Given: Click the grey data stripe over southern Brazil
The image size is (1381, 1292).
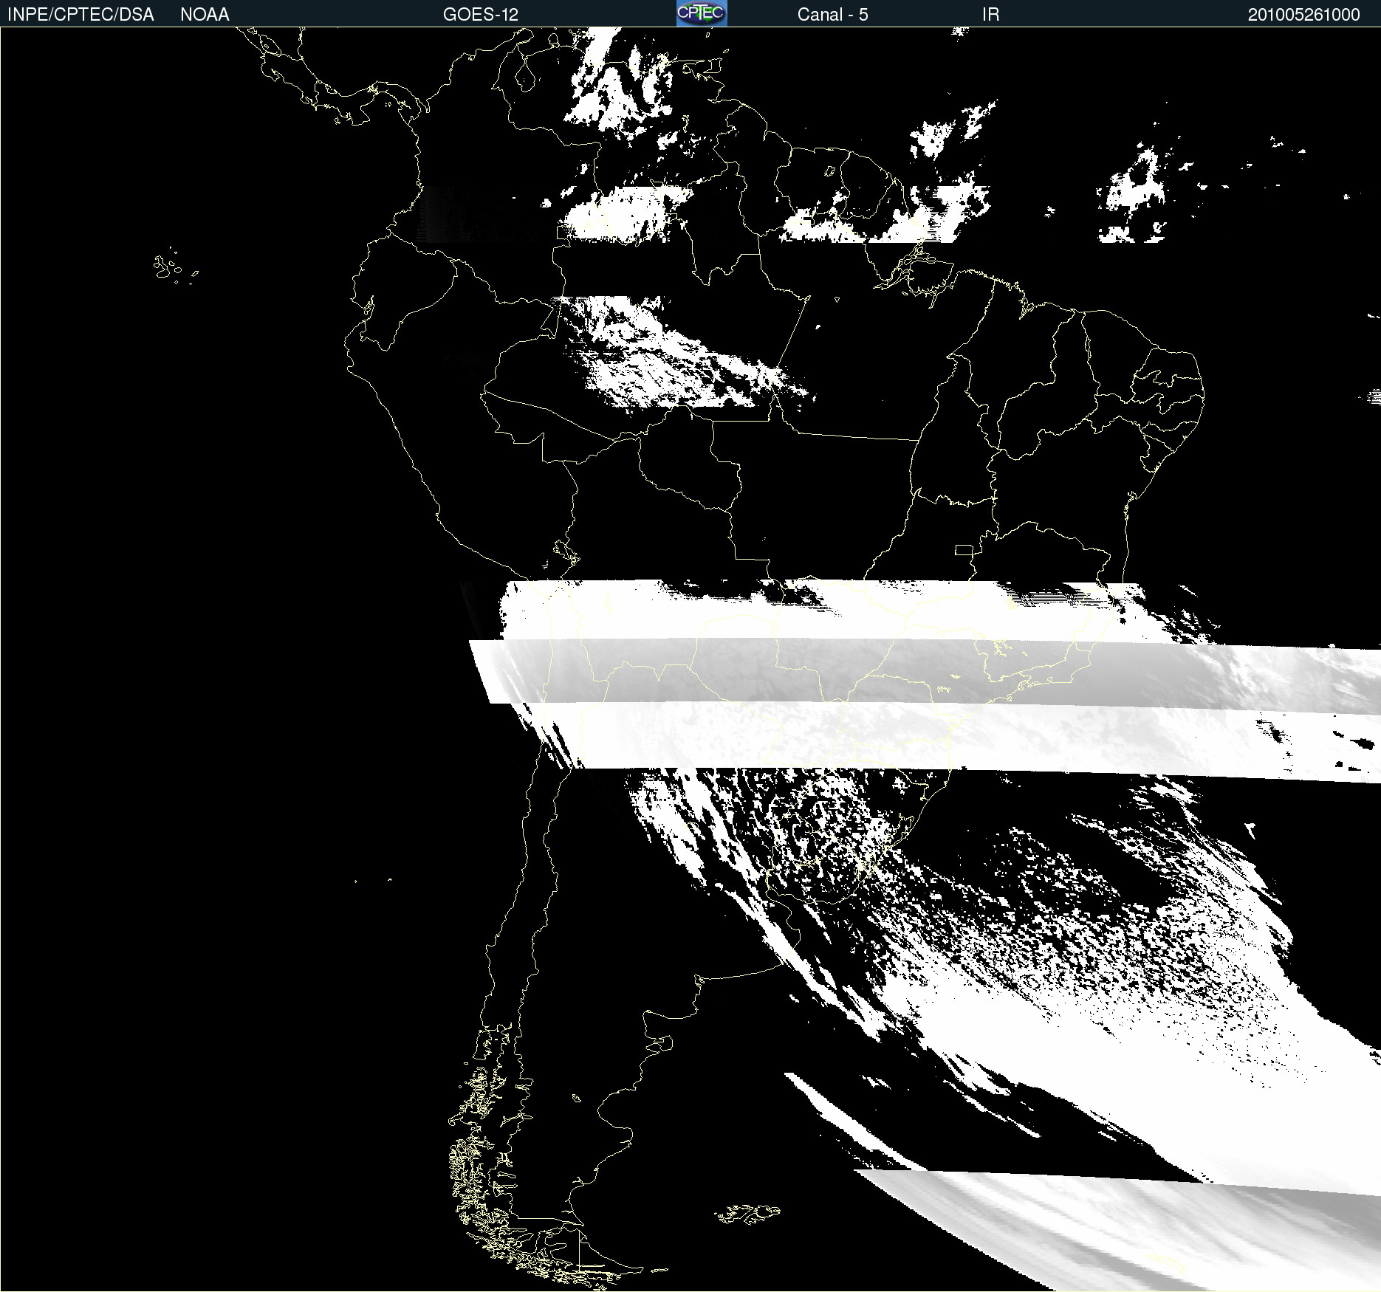Looking at the screenshot, I should pyautogui.click(x=923, y=670).
